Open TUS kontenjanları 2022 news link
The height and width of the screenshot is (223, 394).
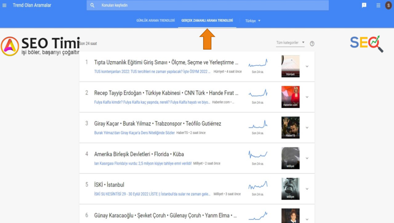(x=152, y=71)
